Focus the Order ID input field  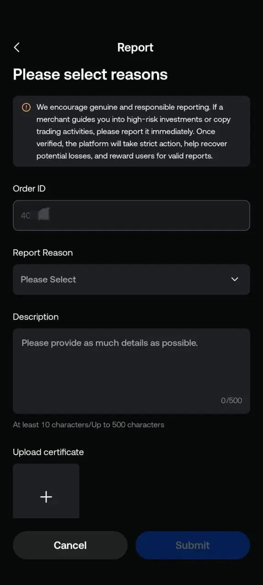(x=131, y=215)
